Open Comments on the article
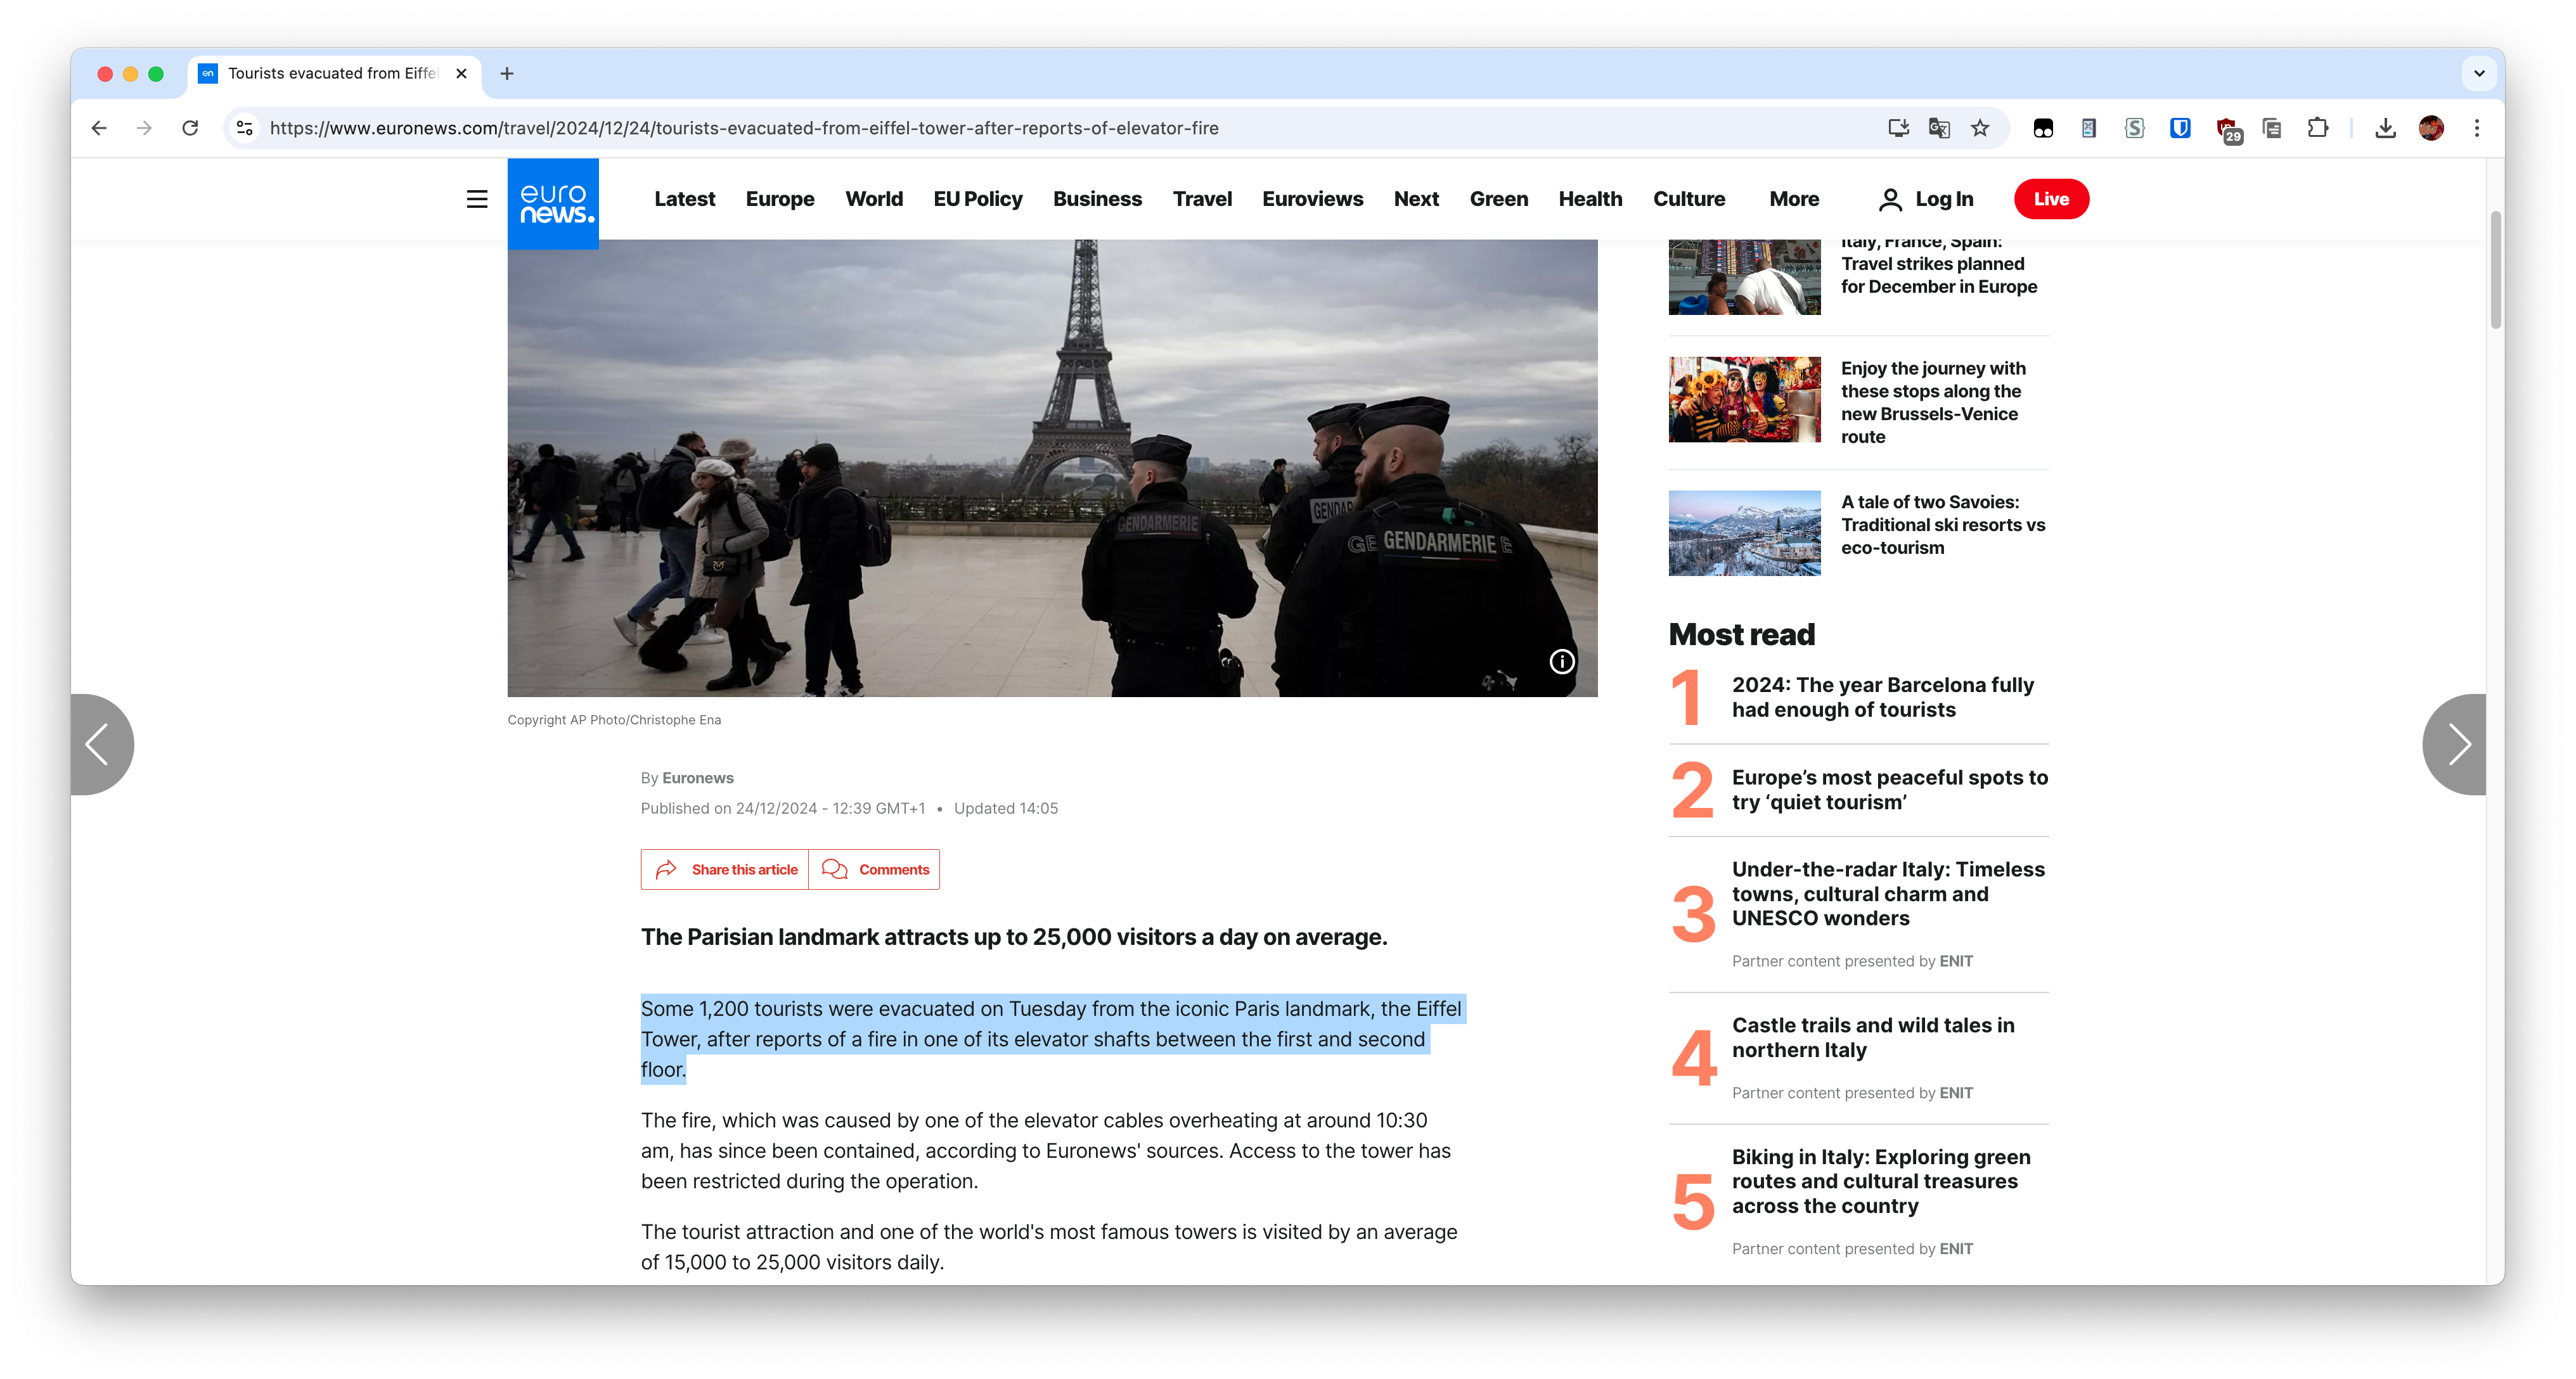2576x1379 pixels. pyautogui.click(x=874, y=869)
